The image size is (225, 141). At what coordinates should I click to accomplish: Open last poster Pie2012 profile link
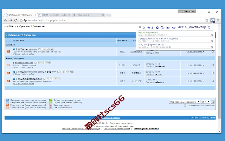pyautogui.click(x=159, y=74)
